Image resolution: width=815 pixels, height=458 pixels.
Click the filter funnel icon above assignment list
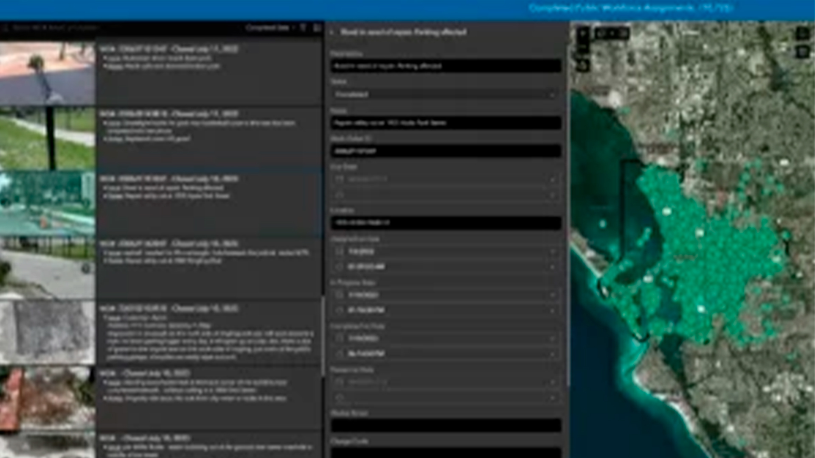point(303,28)
